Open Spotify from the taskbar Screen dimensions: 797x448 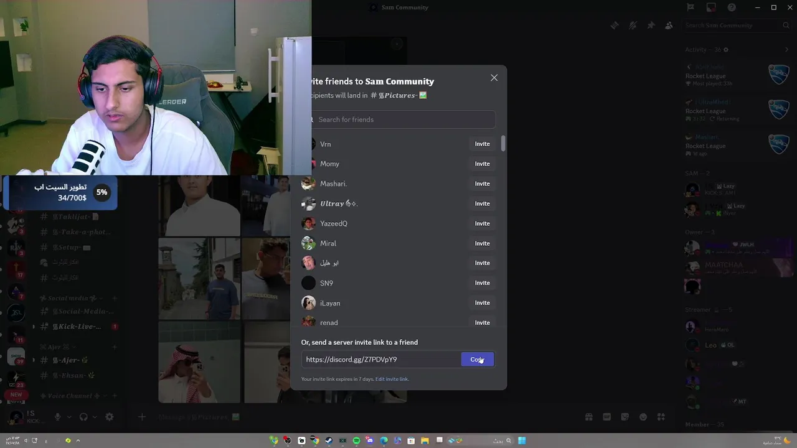[x=356, y=441]
